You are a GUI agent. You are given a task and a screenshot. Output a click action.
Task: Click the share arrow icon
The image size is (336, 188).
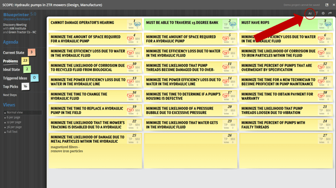click(330, 13)
